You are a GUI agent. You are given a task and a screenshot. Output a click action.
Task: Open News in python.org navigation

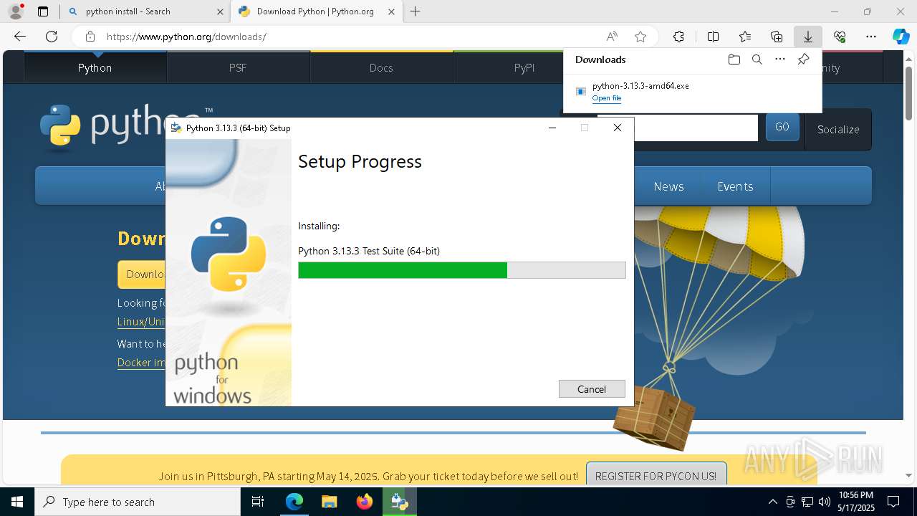[668, 186]
